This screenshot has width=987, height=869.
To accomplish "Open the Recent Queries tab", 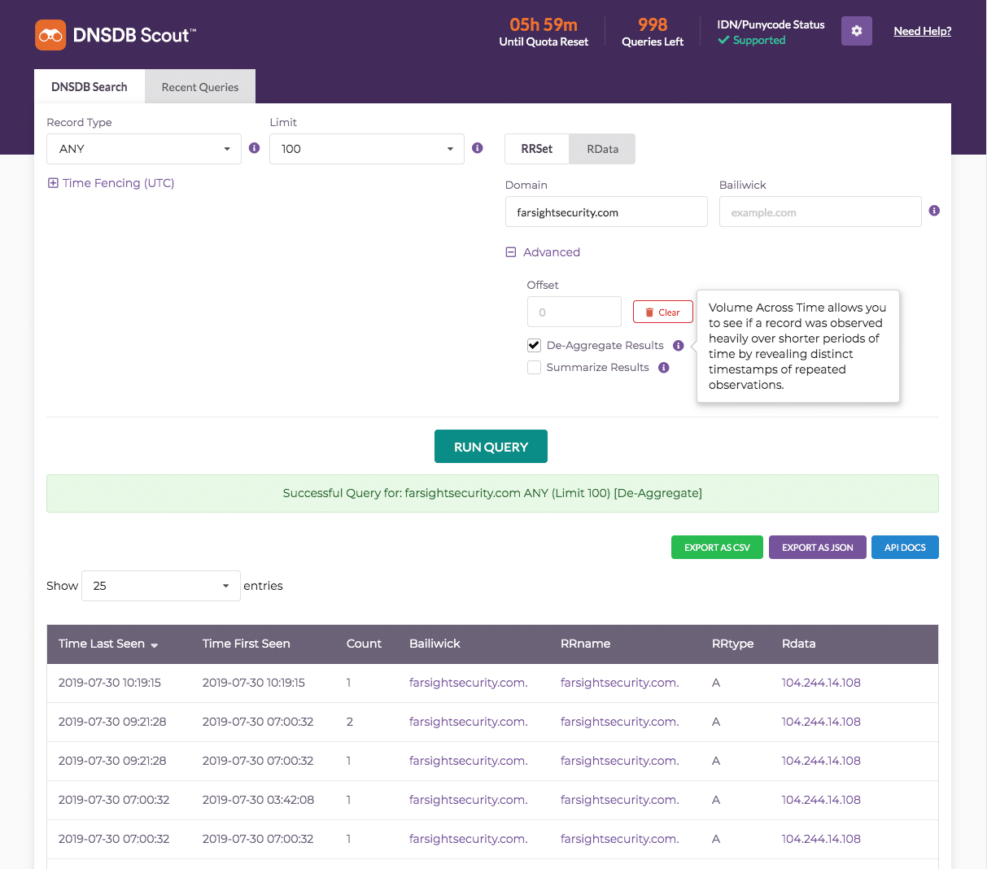I will click(200, 87).
